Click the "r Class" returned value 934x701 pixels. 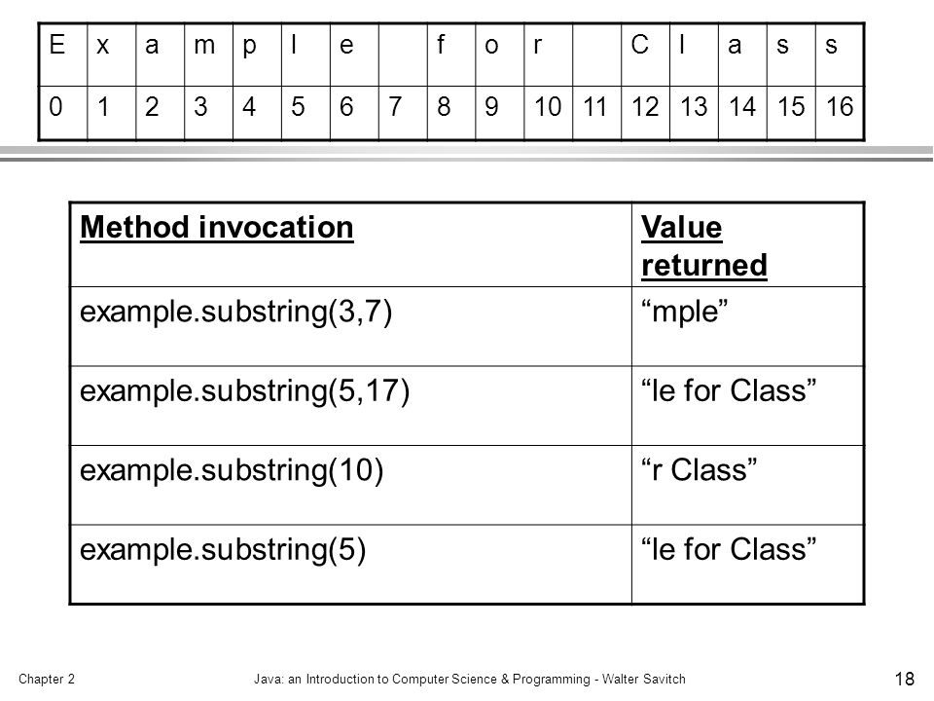699,469
